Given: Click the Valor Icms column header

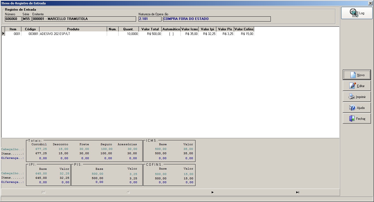Looking at the screenshot, I should click(x=189, y=29).
